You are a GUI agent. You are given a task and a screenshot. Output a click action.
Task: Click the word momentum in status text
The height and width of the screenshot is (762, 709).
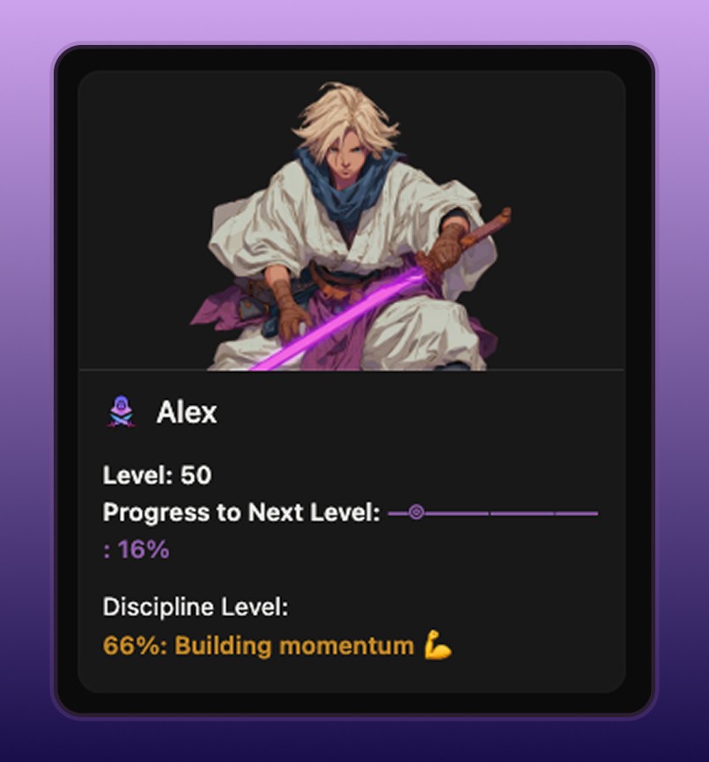346,646
